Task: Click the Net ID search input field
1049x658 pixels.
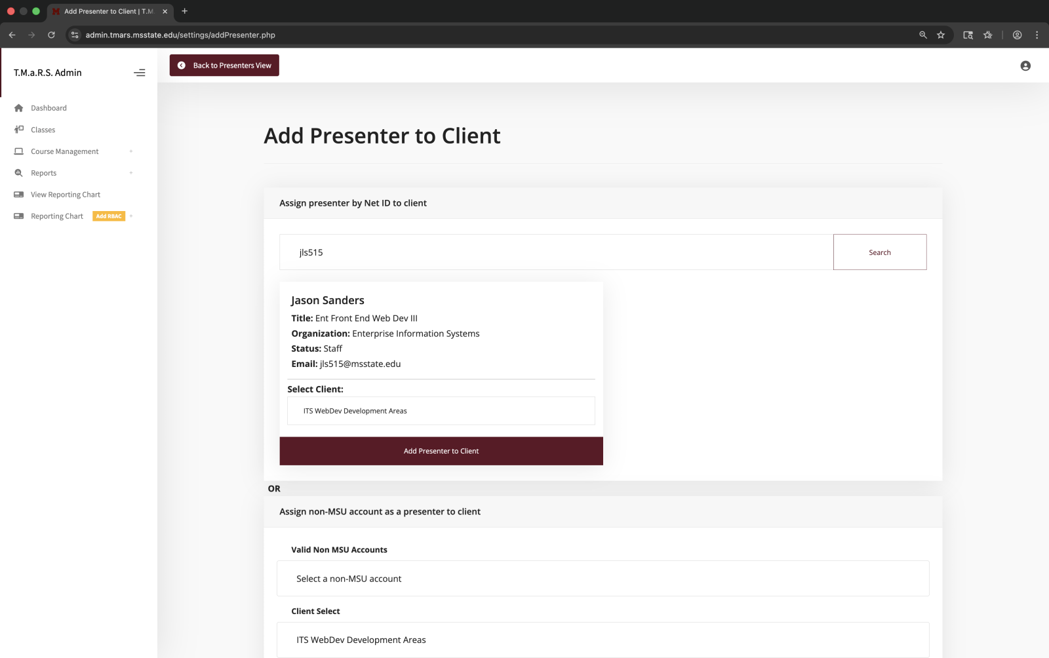Action: click(556, 252)
